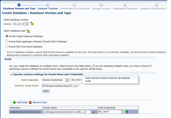Click the Database Version and Type step marker
Image resolution: width=171 pixels, height=118 pixels.
point(19,5)
